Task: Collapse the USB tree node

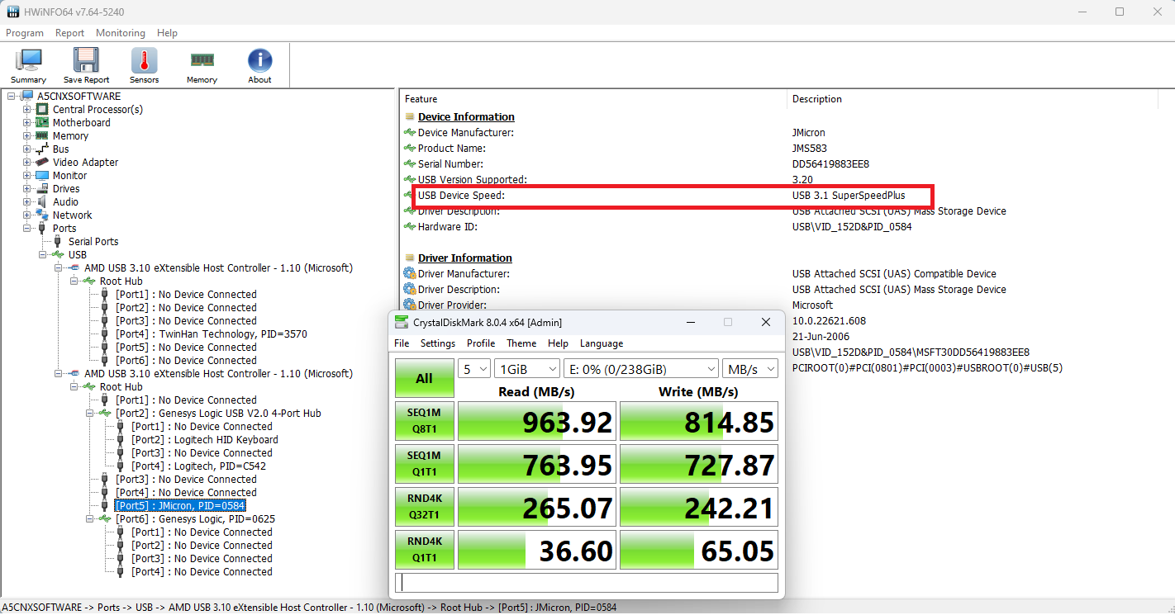Action: click(43, 255)
